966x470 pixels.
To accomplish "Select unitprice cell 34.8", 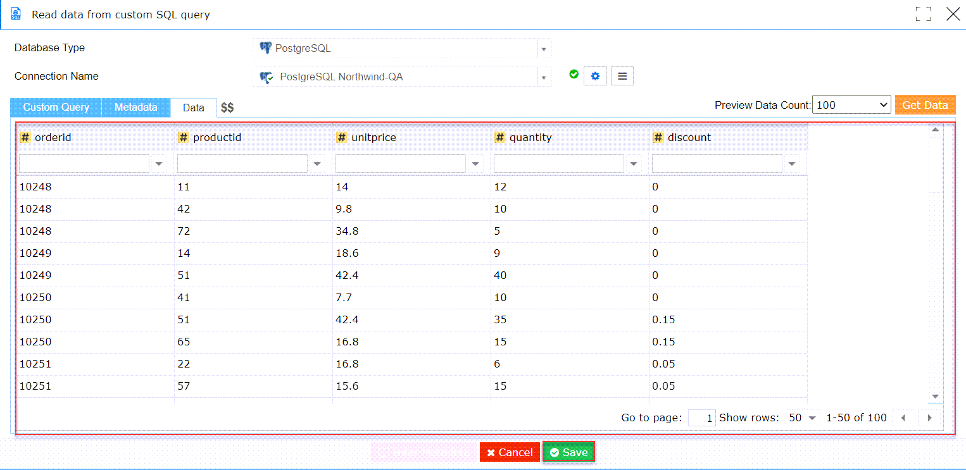I will 411,231.
